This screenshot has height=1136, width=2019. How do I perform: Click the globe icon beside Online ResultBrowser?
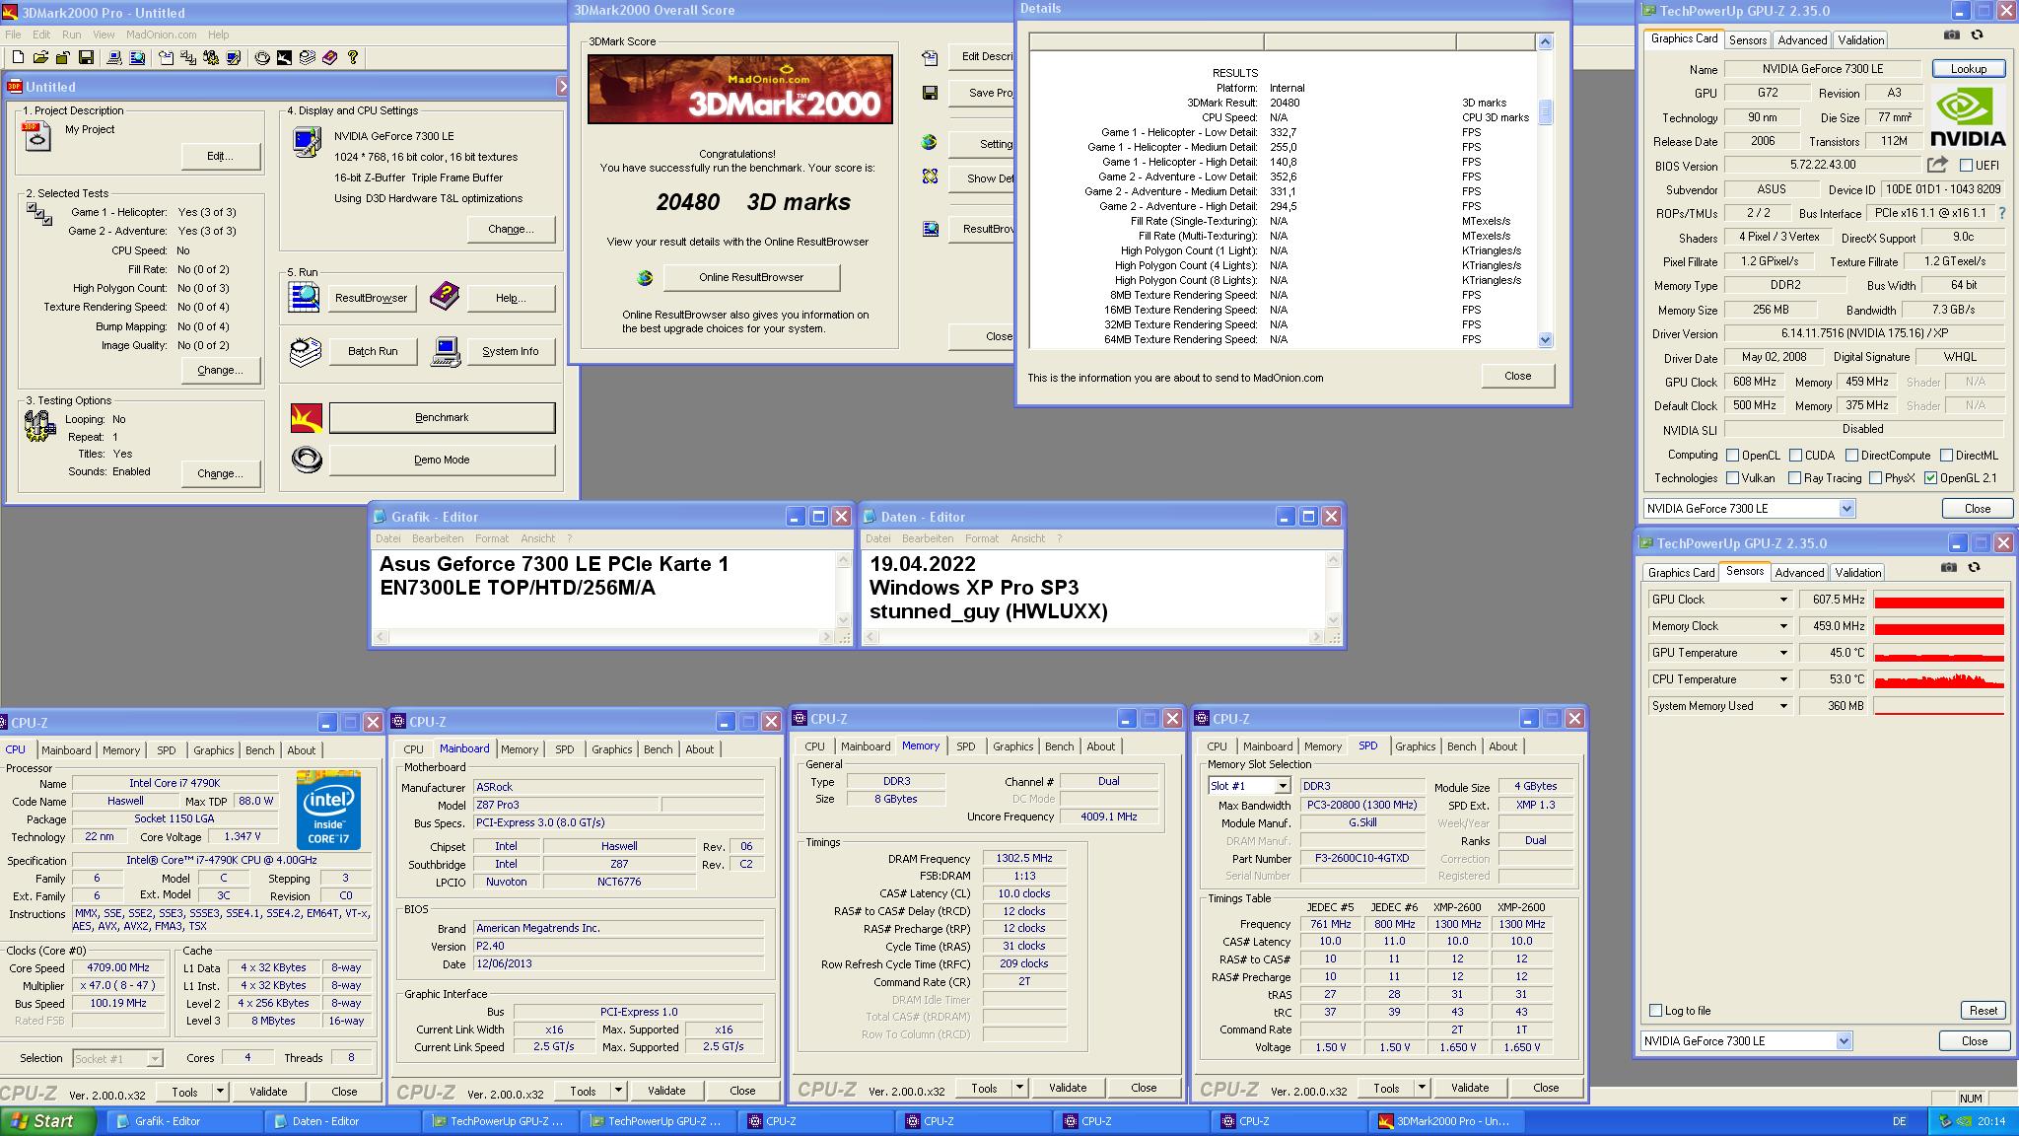[645, 278]
